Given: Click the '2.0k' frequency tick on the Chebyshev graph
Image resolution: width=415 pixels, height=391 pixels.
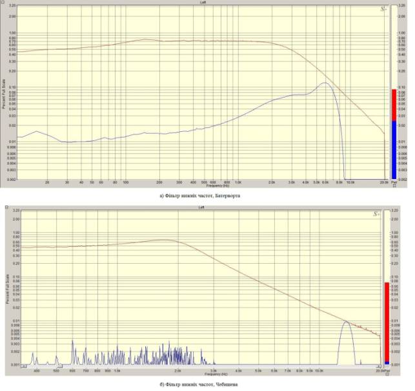Looking at the screenshot, I should [178, 371].
